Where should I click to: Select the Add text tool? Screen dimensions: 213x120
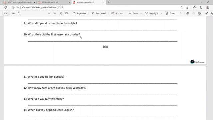pos(117,13)
